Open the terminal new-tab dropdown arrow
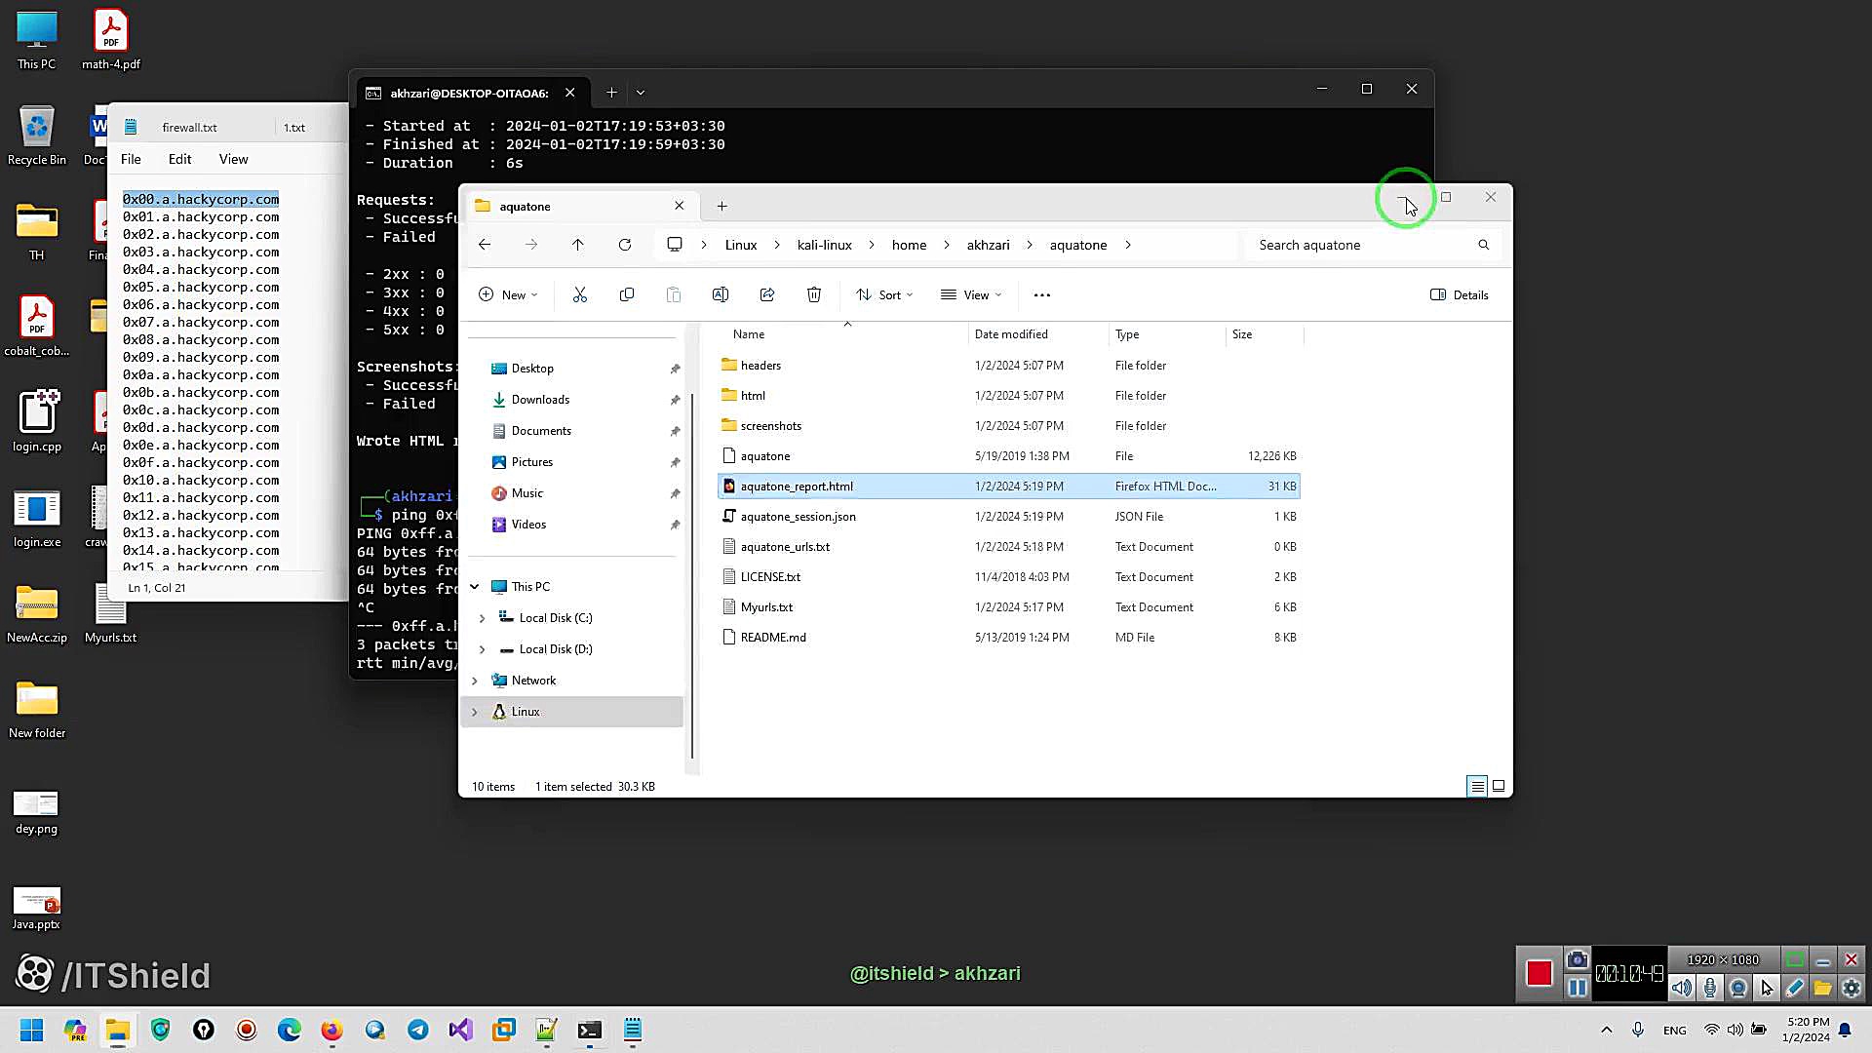1872x1053 pixels. (641, 93)
